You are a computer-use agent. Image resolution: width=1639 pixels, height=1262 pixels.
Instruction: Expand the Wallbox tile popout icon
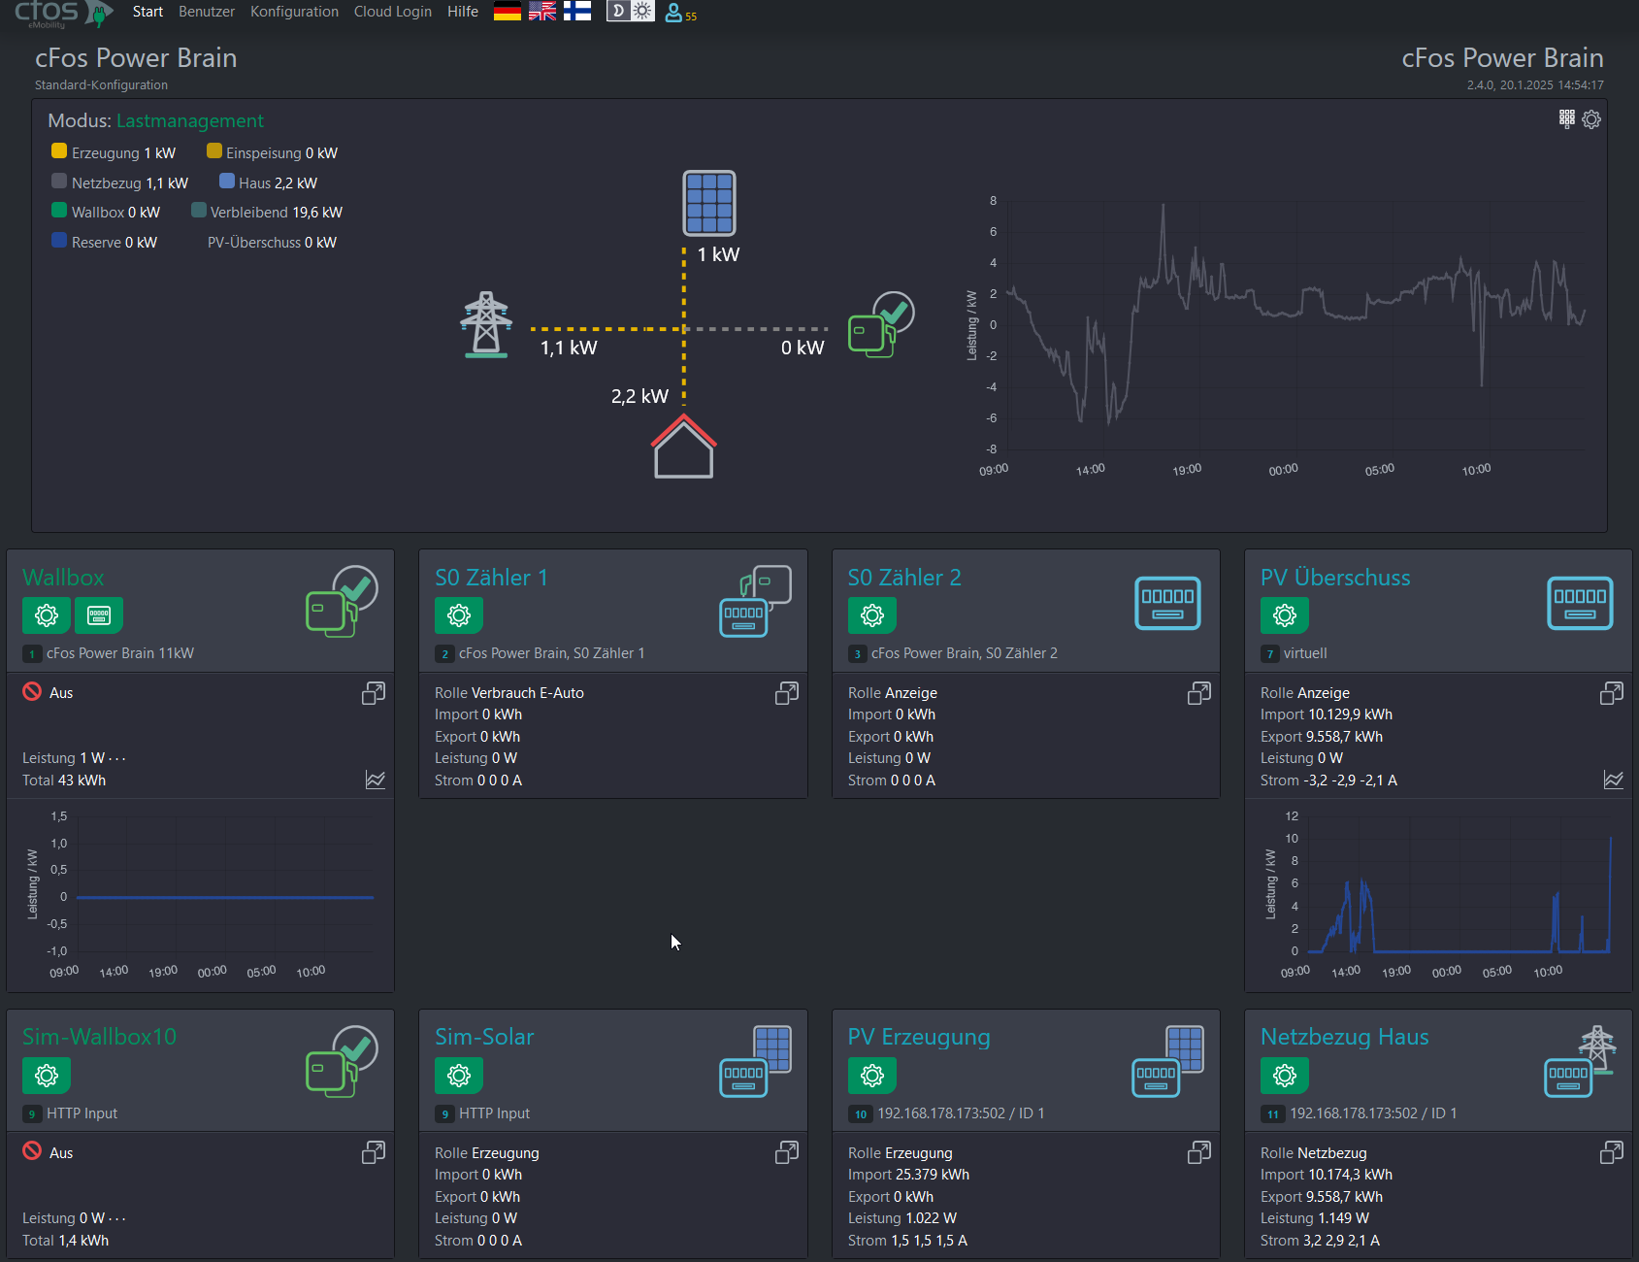(x=374, y=693)
